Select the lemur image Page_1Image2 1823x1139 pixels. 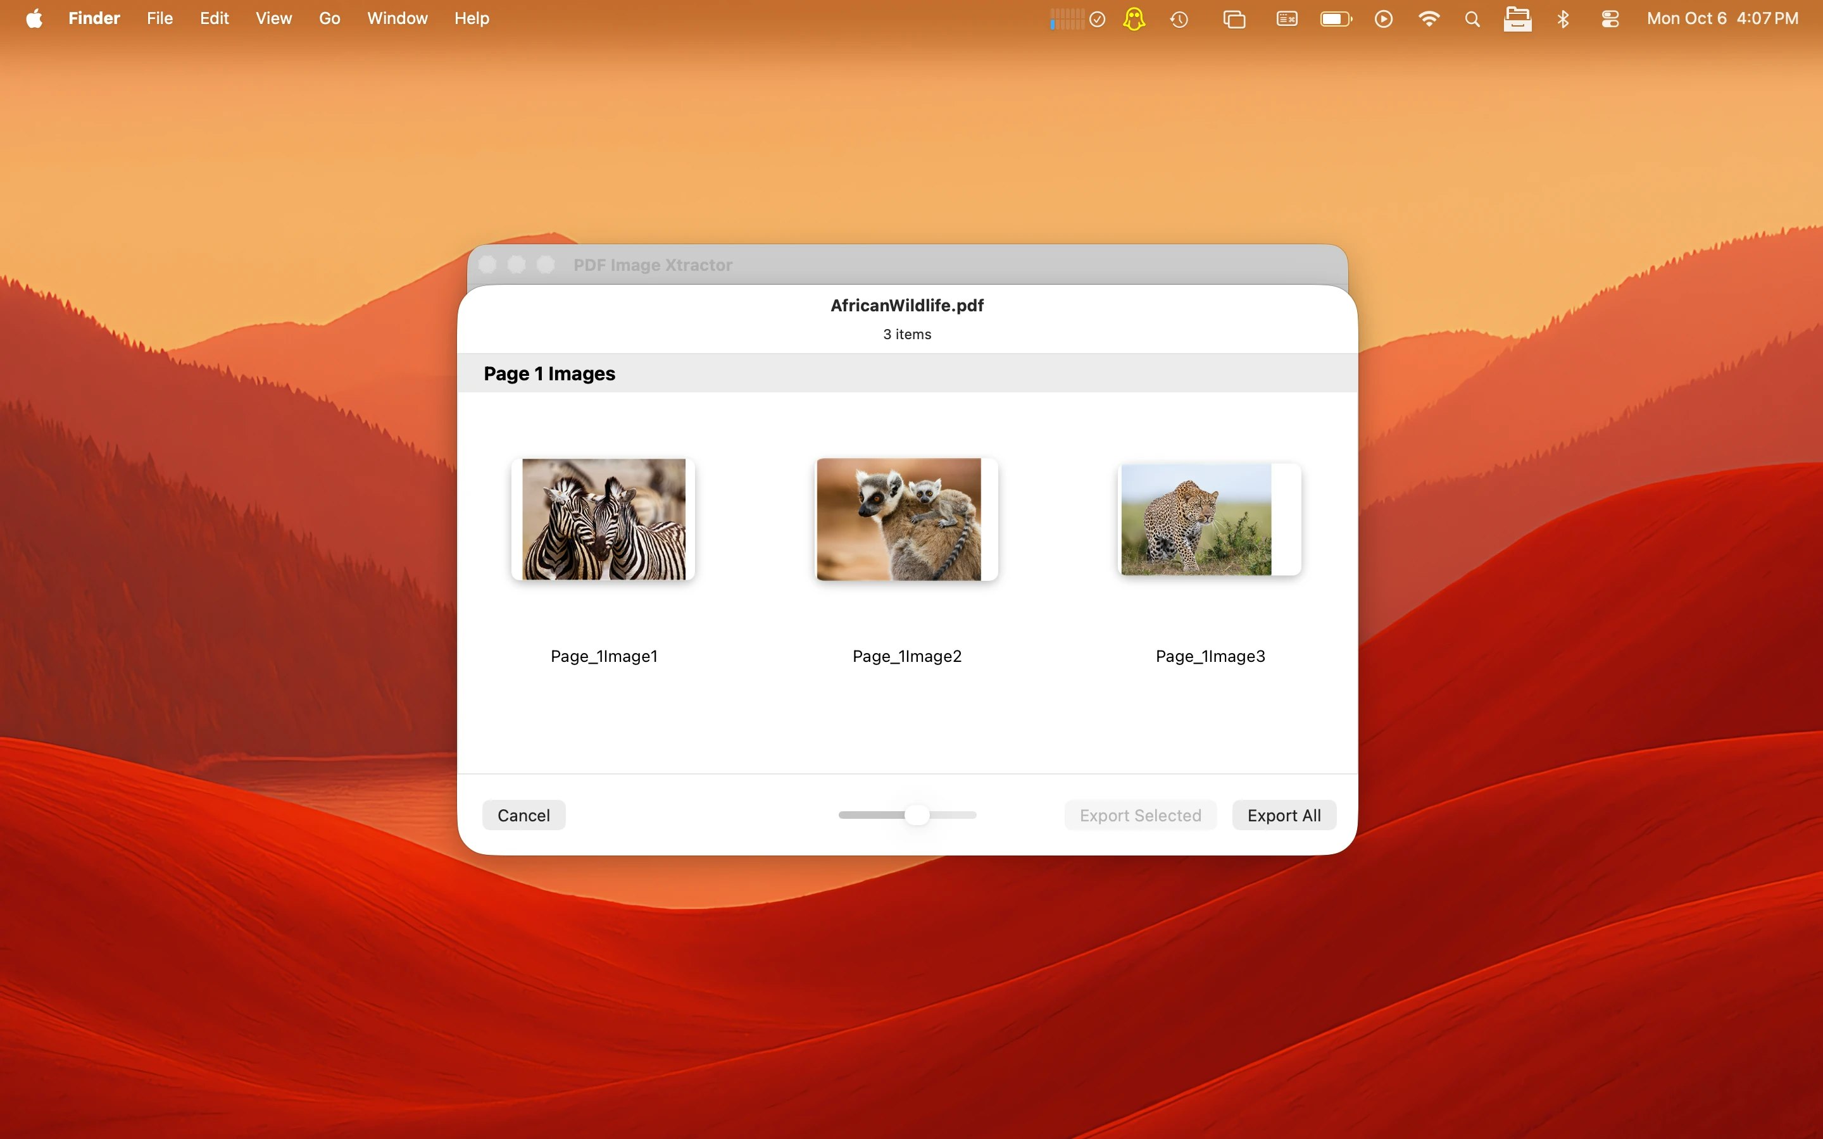pos(906,519)
